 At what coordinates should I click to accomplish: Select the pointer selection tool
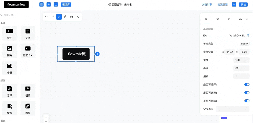[x=59, y=17]
